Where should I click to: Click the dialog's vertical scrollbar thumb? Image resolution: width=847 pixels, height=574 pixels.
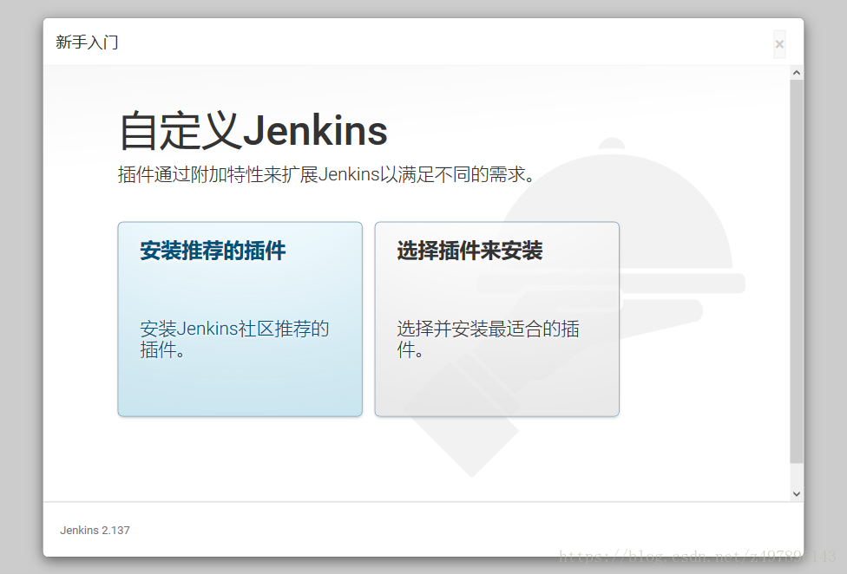click(x=796, y=271)
